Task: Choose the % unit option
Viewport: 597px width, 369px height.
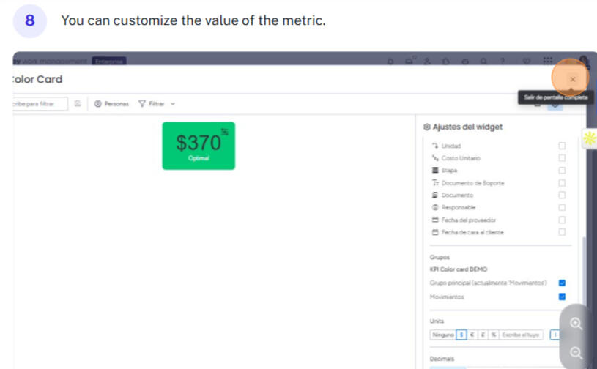Action: [x=494, y=335]
